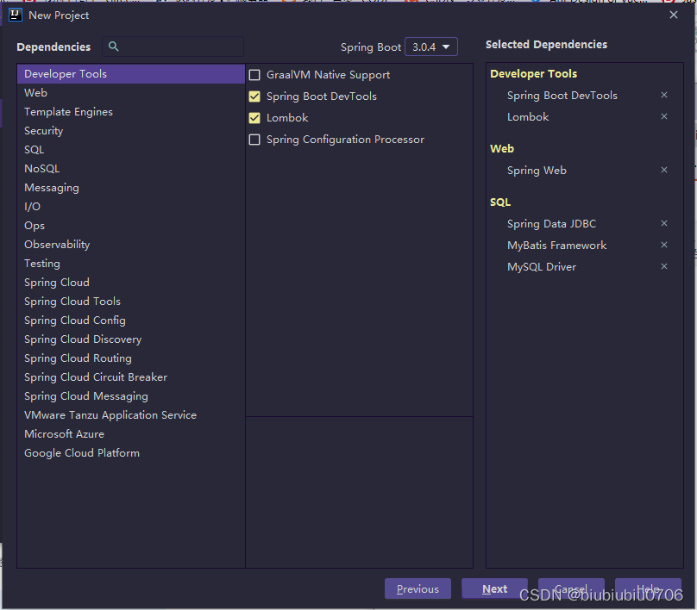Select the Microsoft Azure category
The image size is (697, 610).
pyautogui.click(x=131, y=434)
